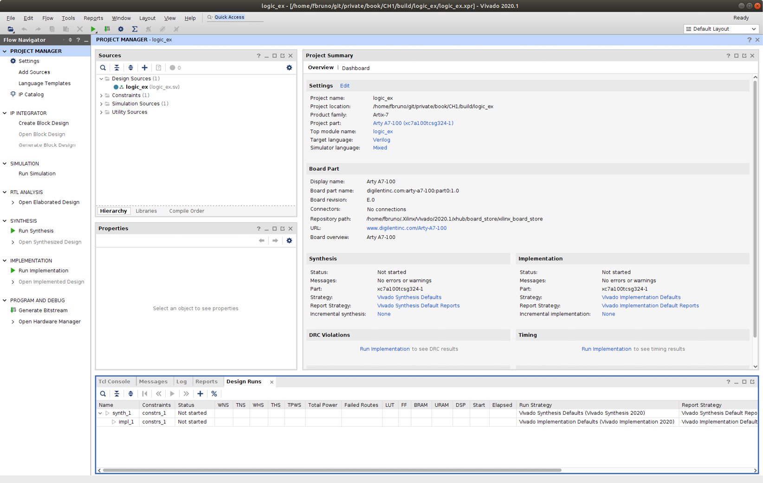
Task: Collapse all in the Sources panel
Action: point(117,68)
